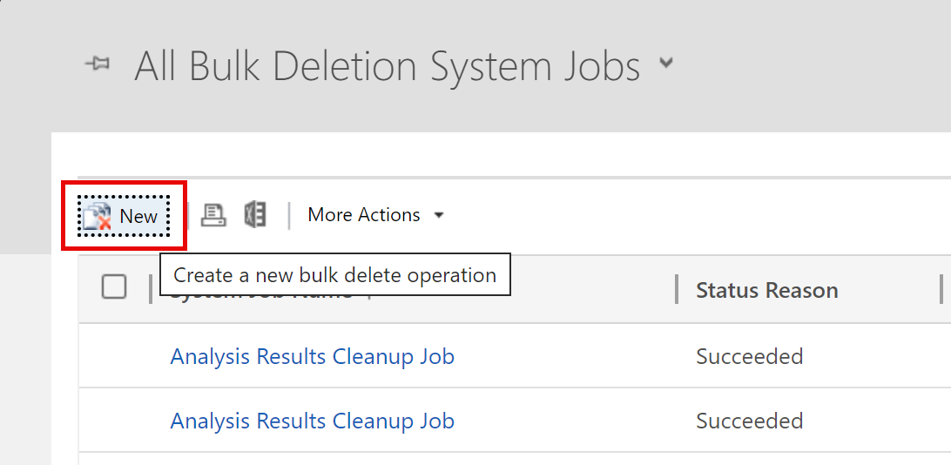The height and width of the screenshot is (465, 951).
Task: Open the second Analysis Results Cleanup Job
Action: (x=313, y=420)
